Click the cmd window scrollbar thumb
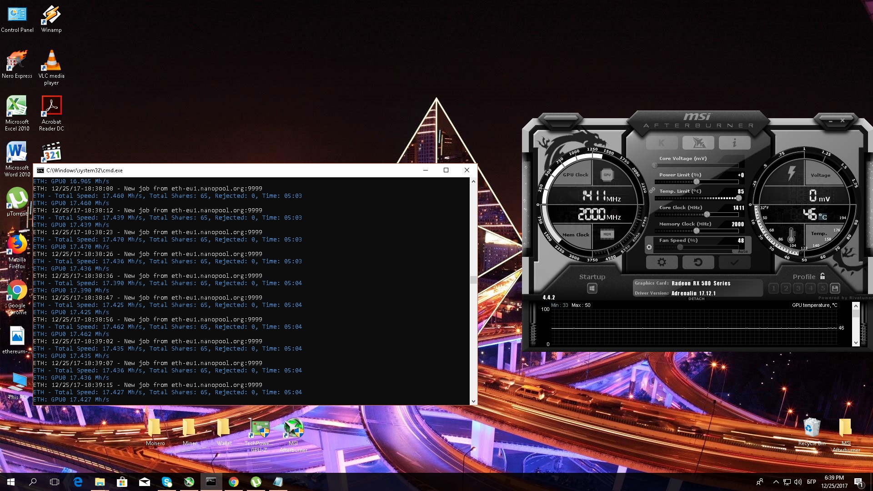Image resolution: width=873 pixels, height=491 pixels. click(473, 280)
